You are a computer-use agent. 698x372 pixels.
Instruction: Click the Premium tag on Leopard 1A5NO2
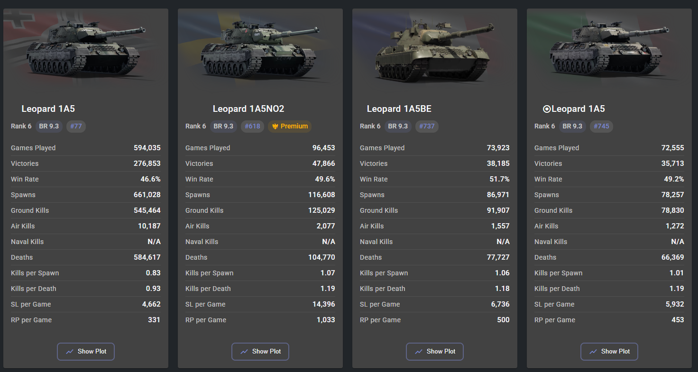pos(290,126)
